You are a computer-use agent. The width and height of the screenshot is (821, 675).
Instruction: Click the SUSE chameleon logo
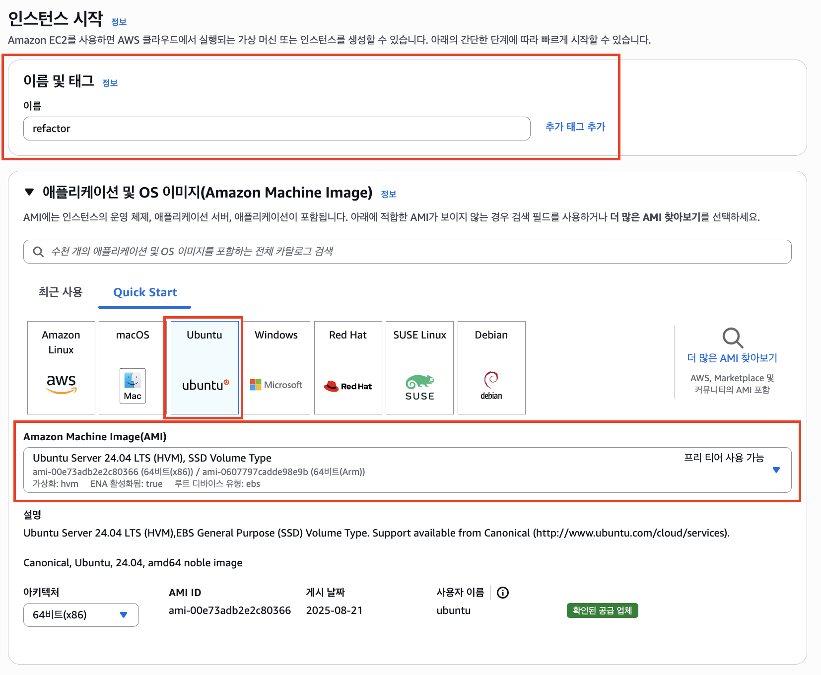tap(420, 388)
